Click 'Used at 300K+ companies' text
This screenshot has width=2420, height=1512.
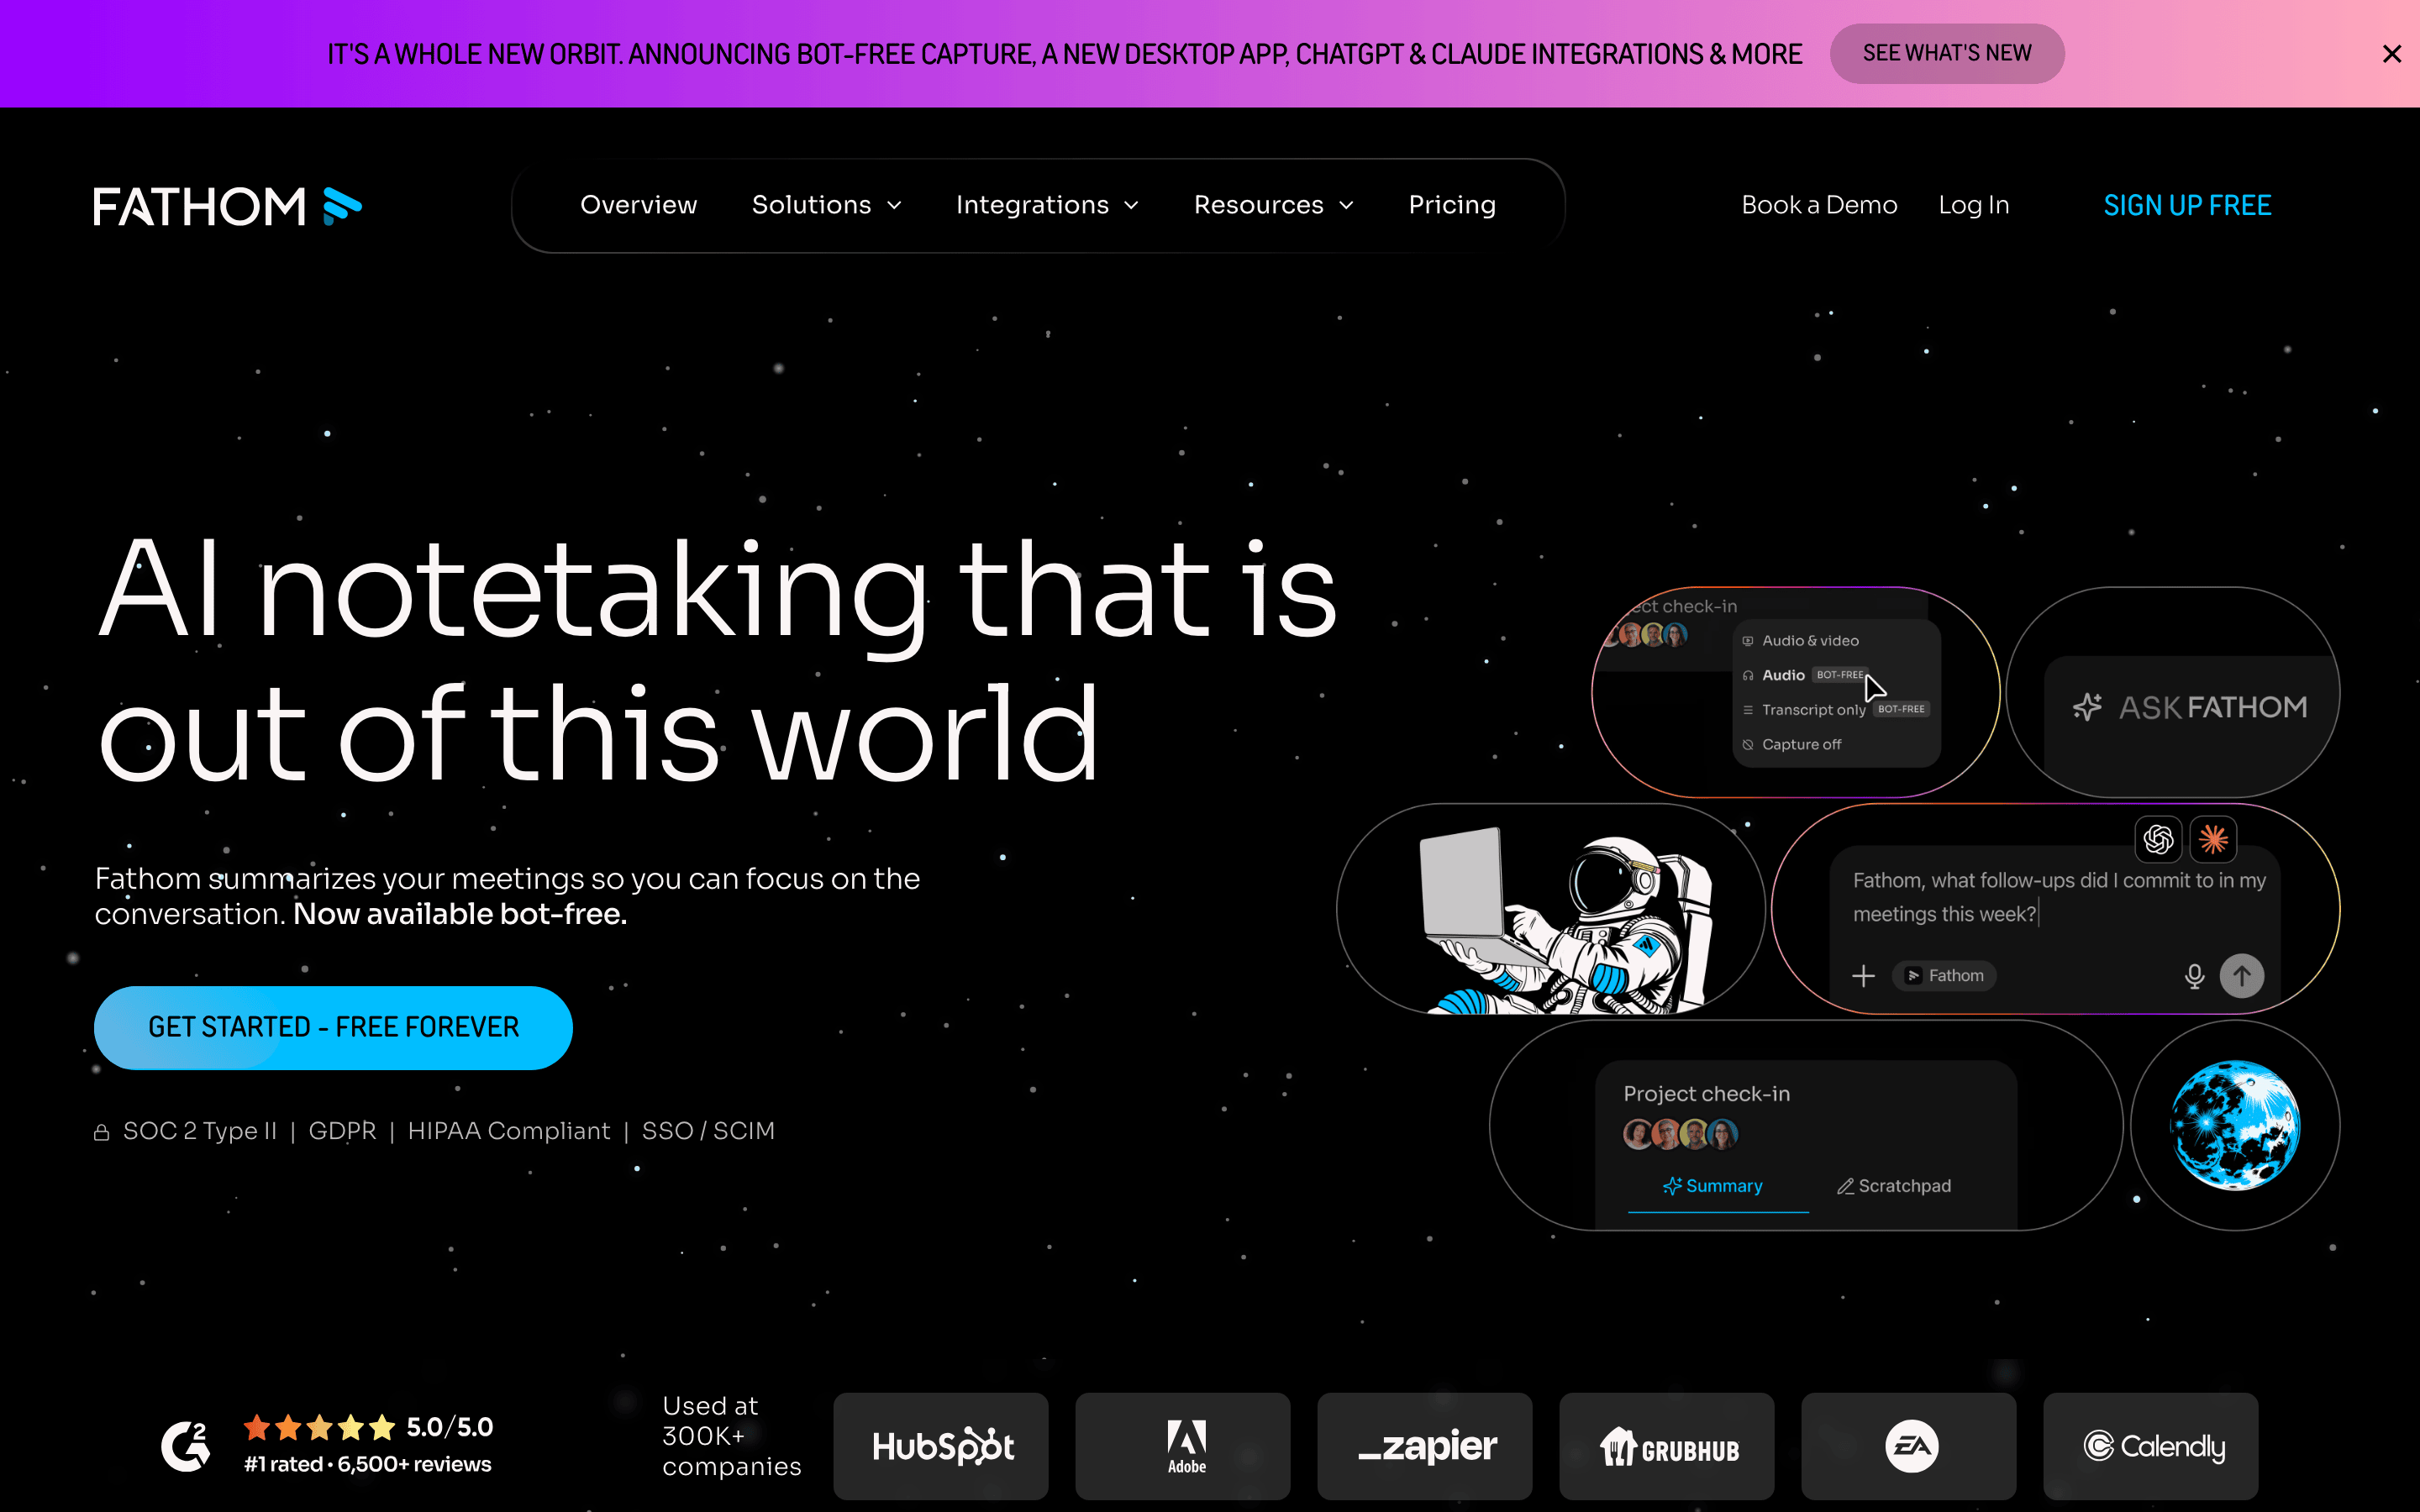point(731,1436)
